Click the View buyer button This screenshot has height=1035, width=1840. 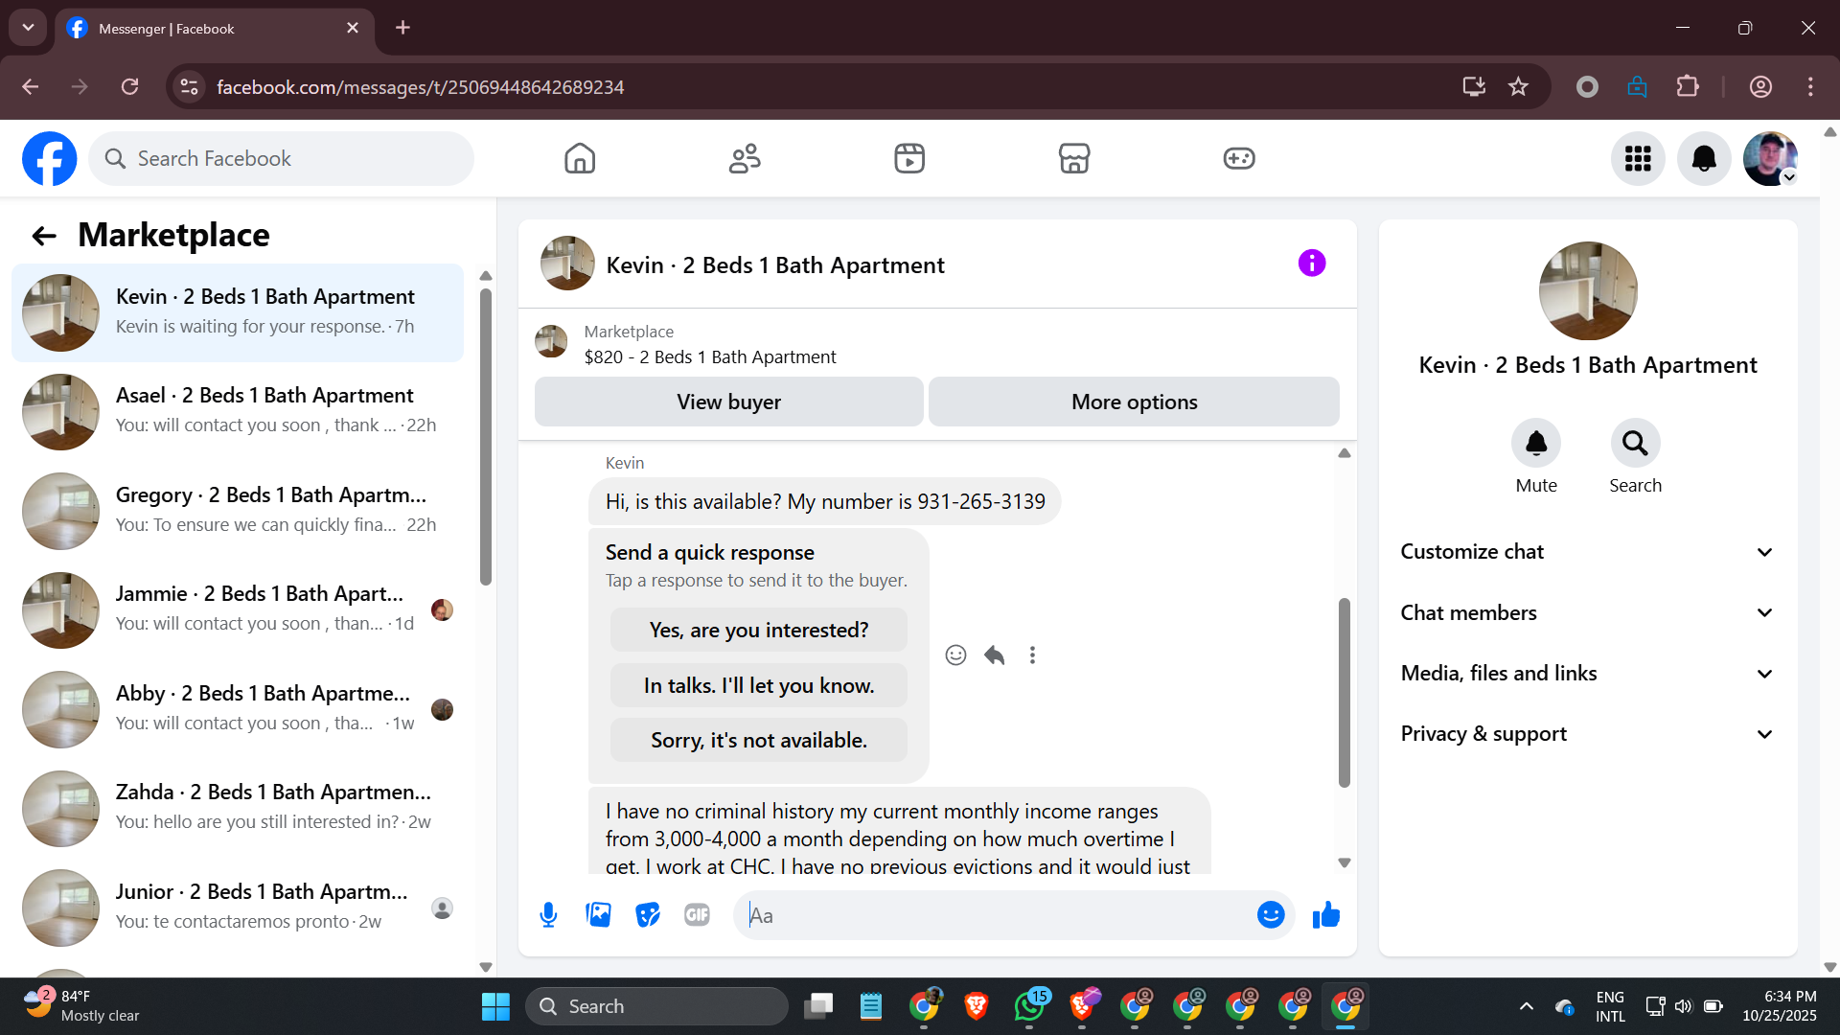728,402
